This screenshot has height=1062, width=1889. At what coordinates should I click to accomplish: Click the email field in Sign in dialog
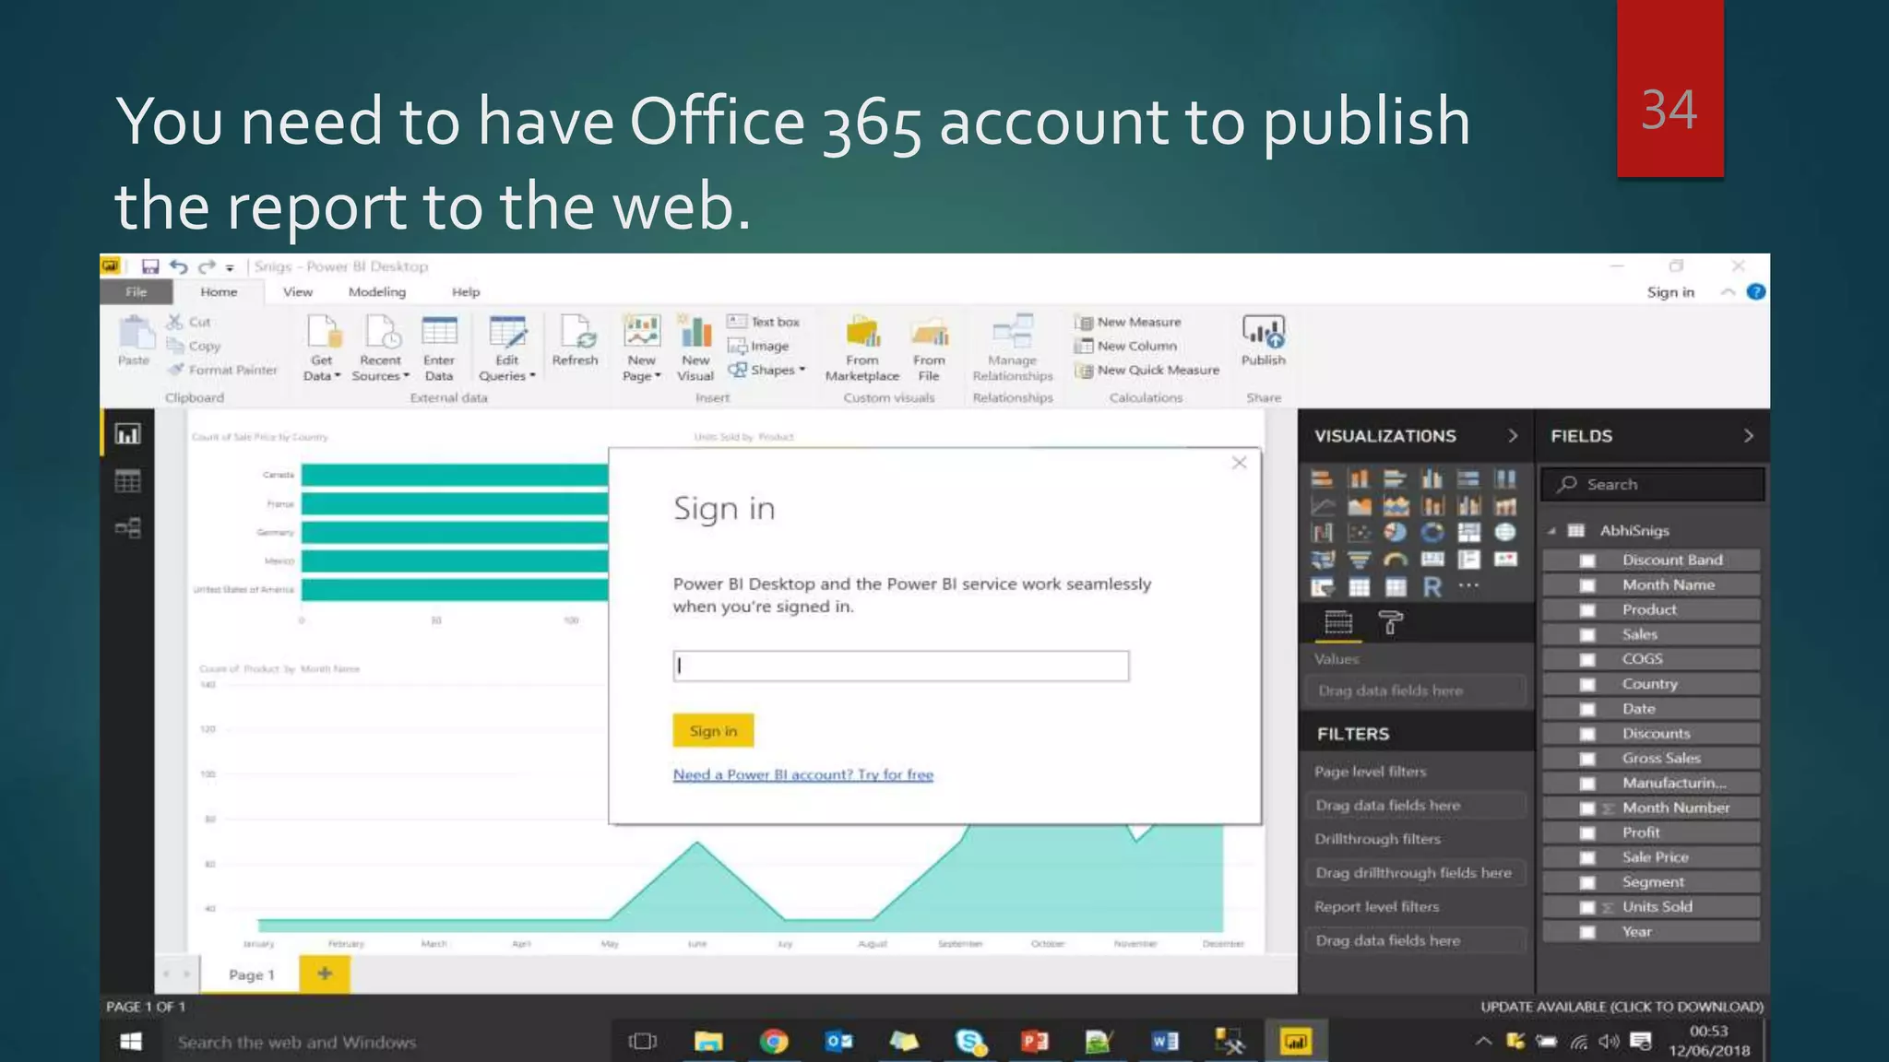[x=901, y=666]
